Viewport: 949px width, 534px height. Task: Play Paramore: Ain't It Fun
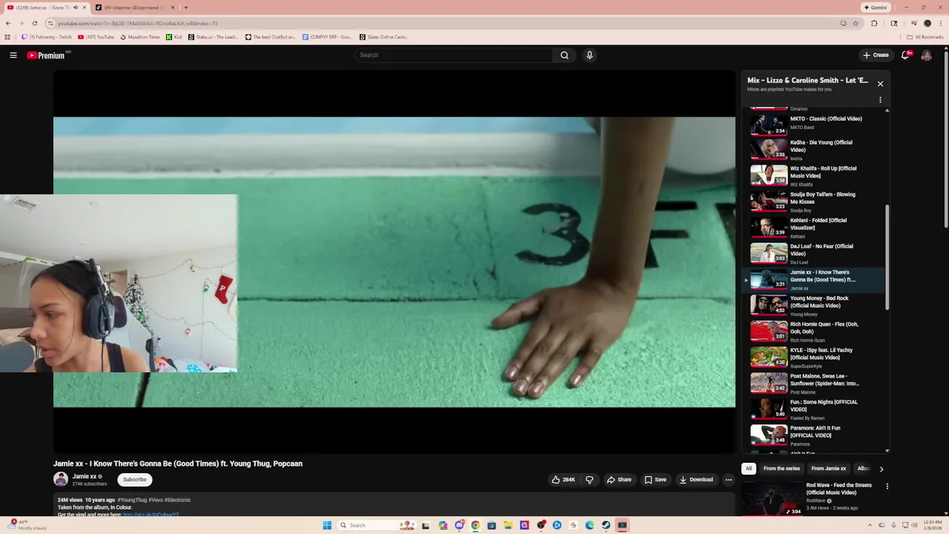point(816,435)
